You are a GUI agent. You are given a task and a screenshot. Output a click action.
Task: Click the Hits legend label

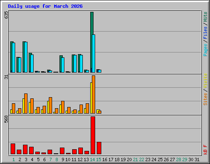click(205, 17)
